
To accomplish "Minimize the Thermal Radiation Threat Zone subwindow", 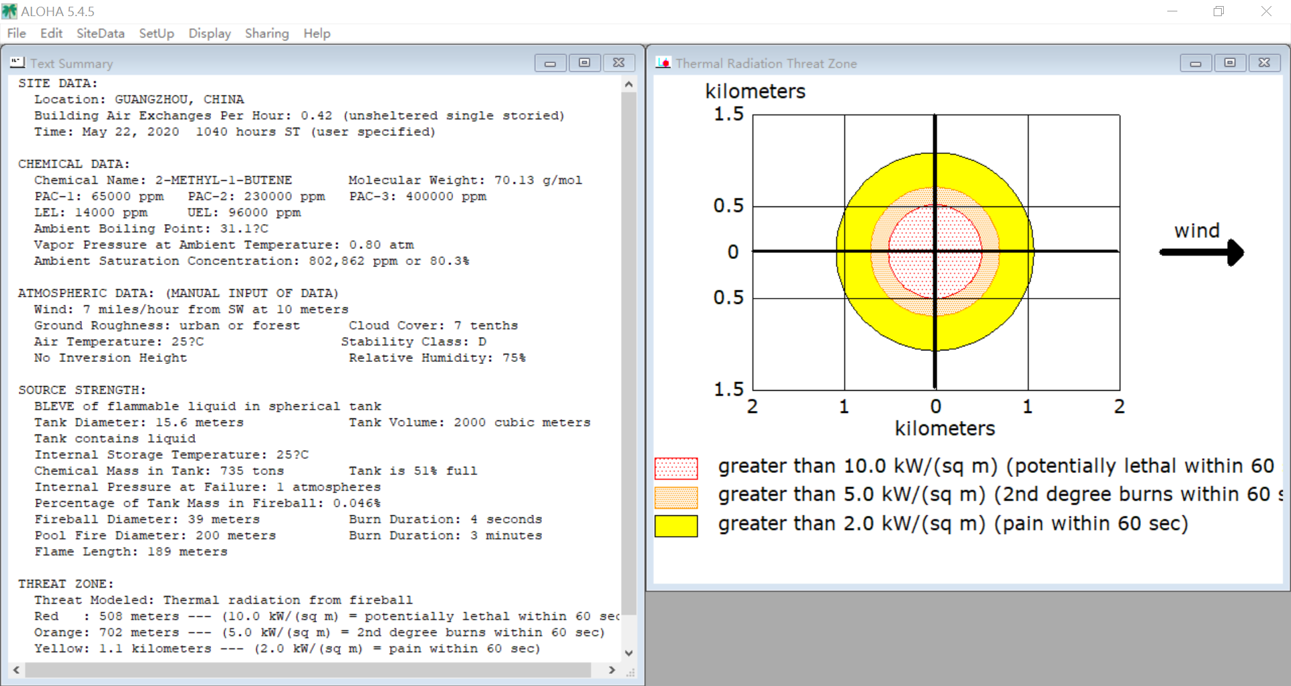I will 1196,63.
